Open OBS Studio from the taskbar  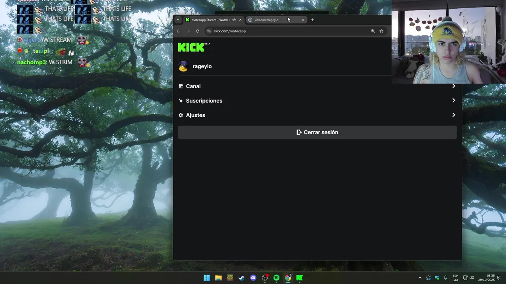click(x=265, y=278)
